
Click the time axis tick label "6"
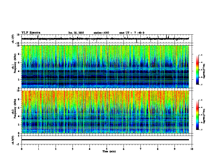124,149
